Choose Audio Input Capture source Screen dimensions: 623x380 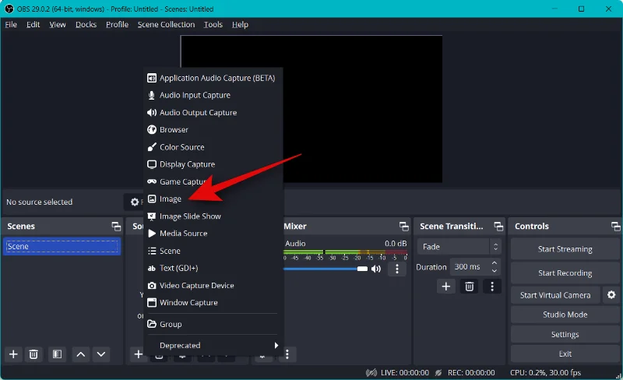[x=213, y=95]
